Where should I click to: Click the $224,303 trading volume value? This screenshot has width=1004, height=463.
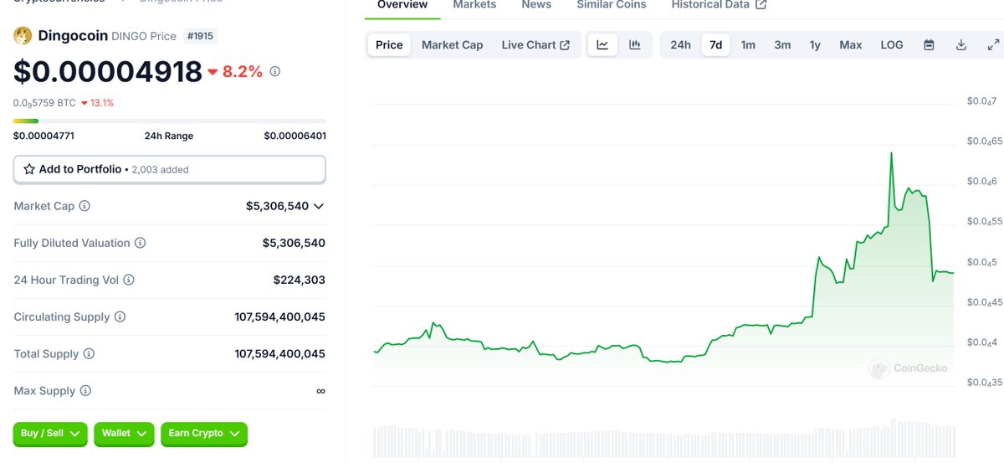click(300, 280)
